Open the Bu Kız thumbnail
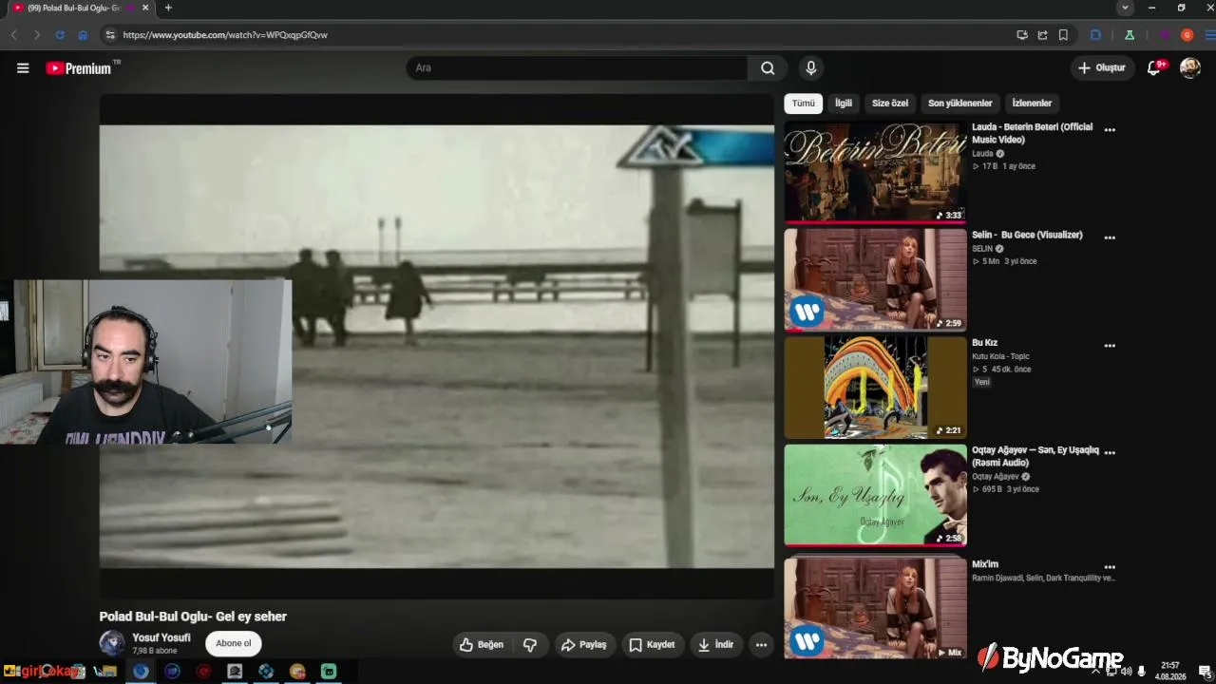 [x=875, y=388]
